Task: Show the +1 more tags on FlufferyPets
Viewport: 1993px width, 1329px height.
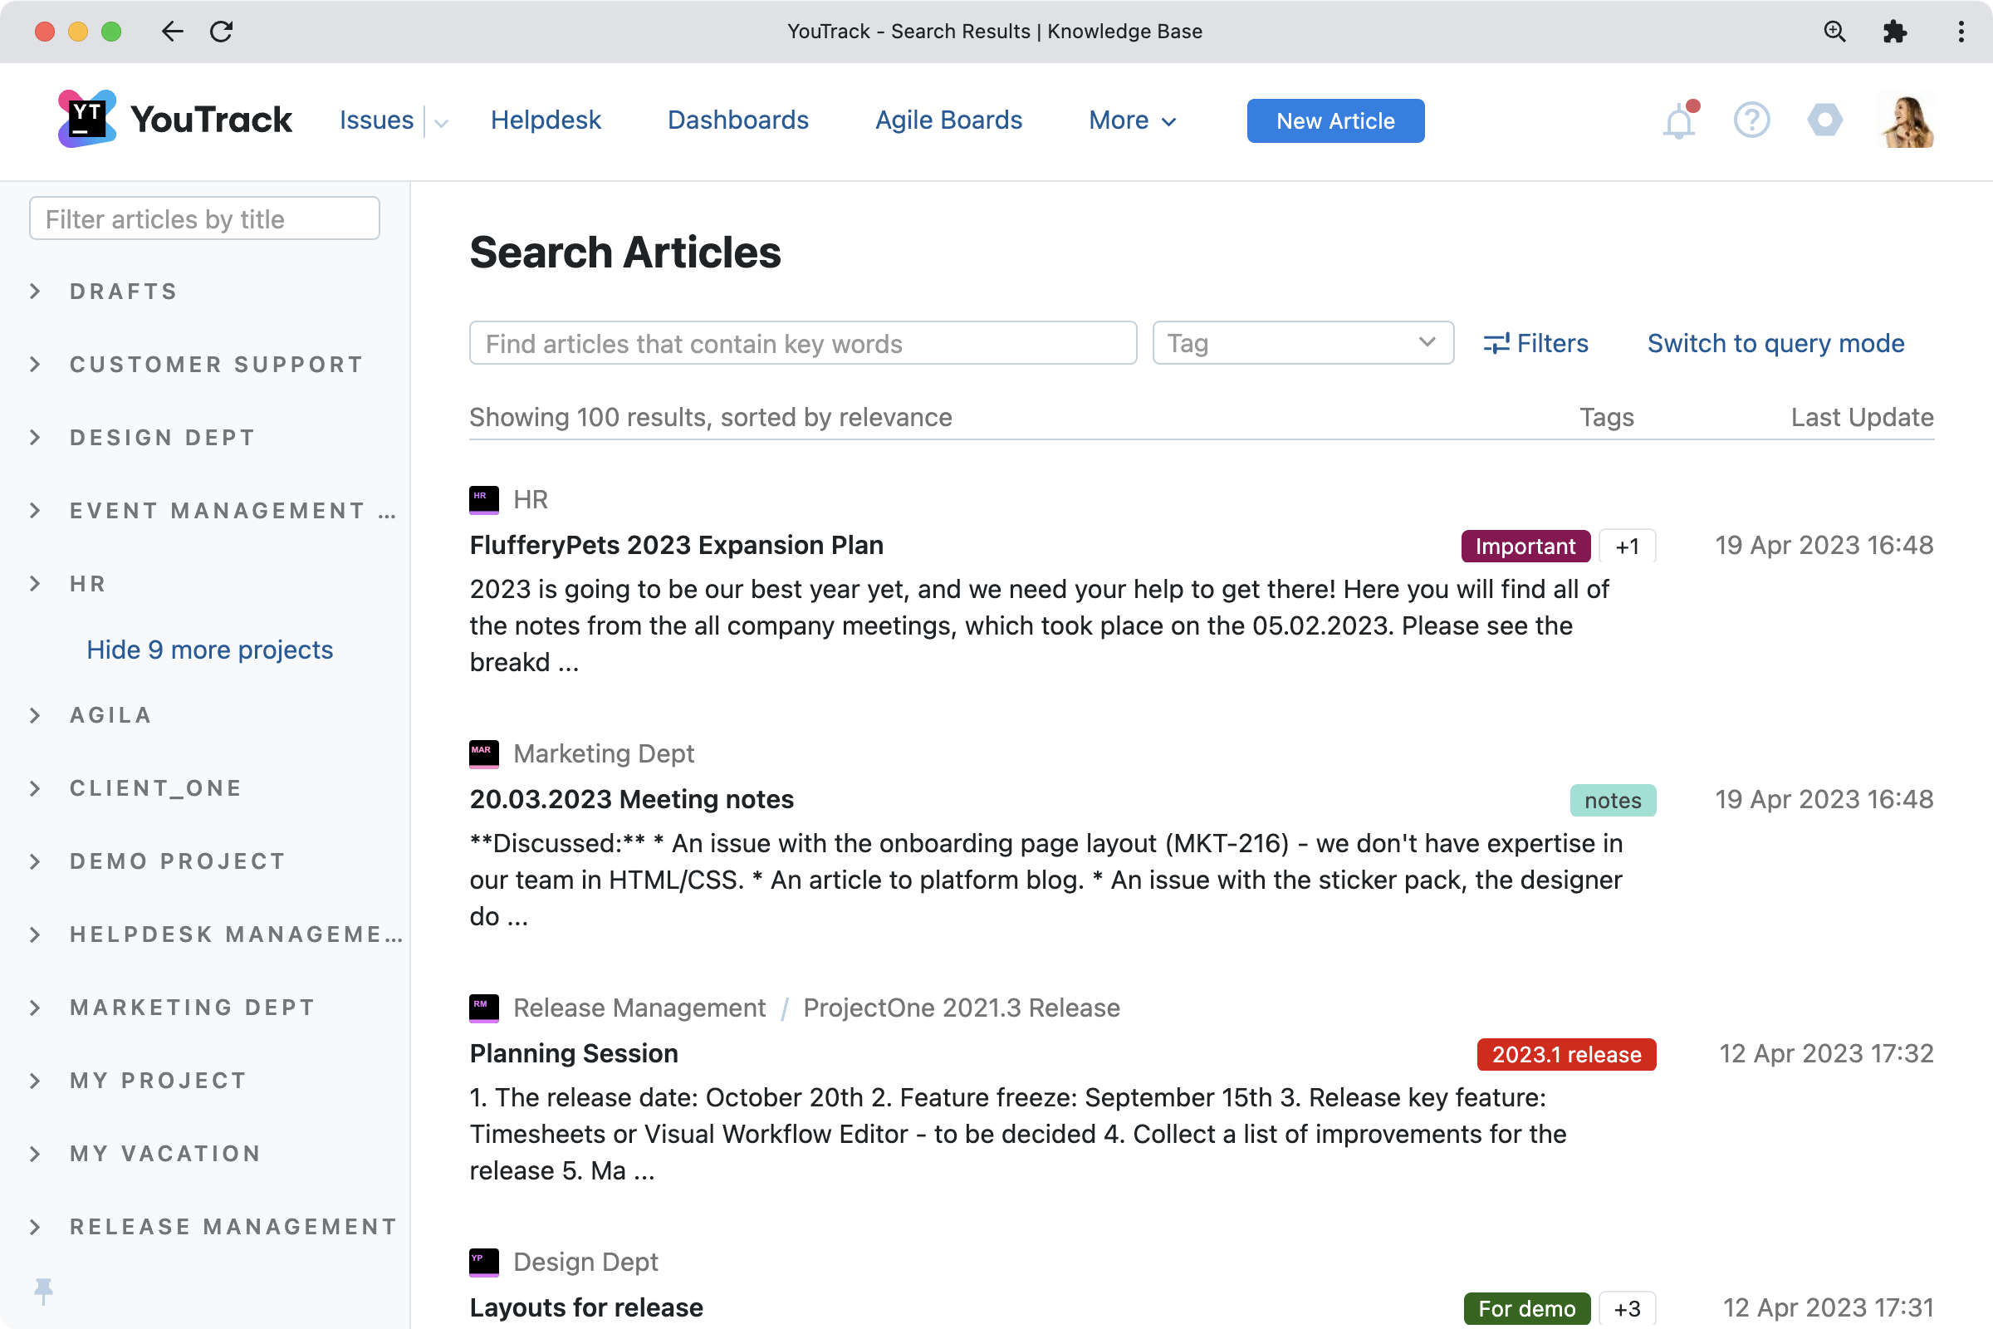Action: pos(1627,546)
